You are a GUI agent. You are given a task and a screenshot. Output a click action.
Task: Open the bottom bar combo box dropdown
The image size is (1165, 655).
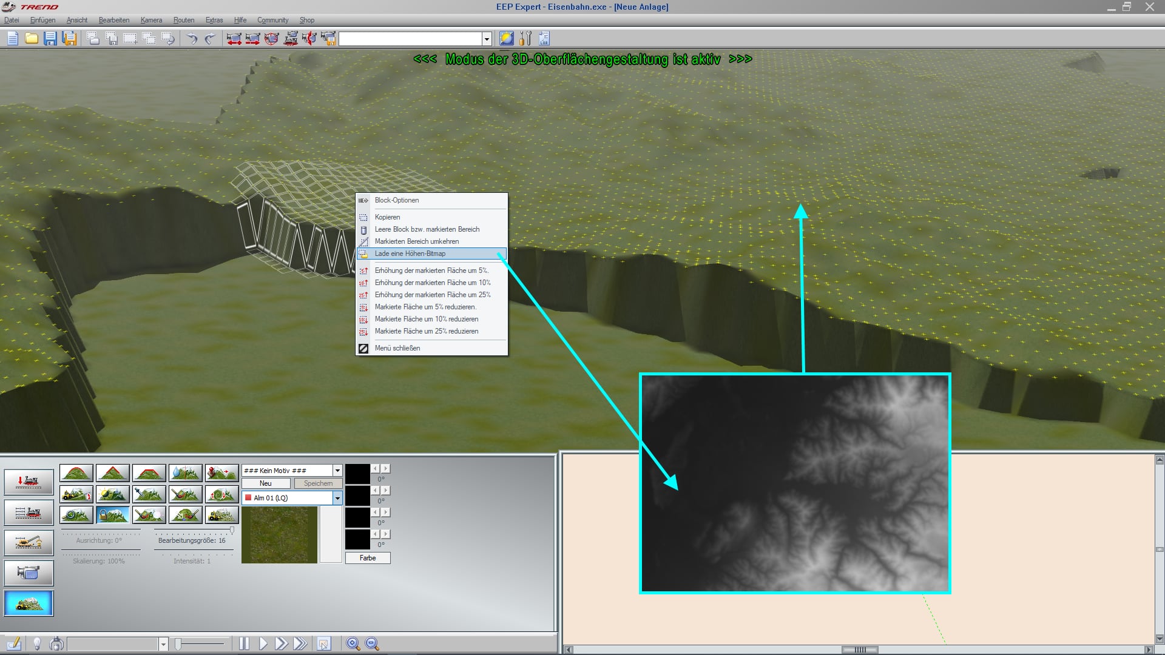163,644
